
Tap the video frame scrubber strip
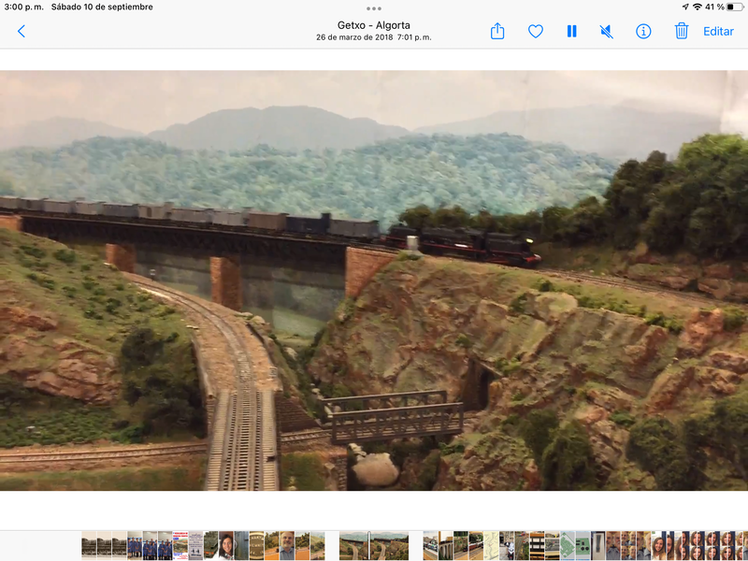[373, 545]
